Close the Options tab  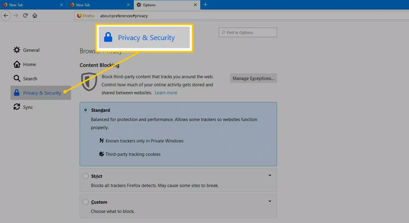point(195,5)
